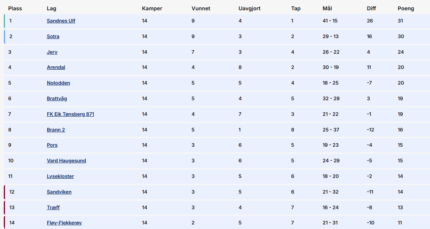Go to the Pors team page

[x=52, y=145]
